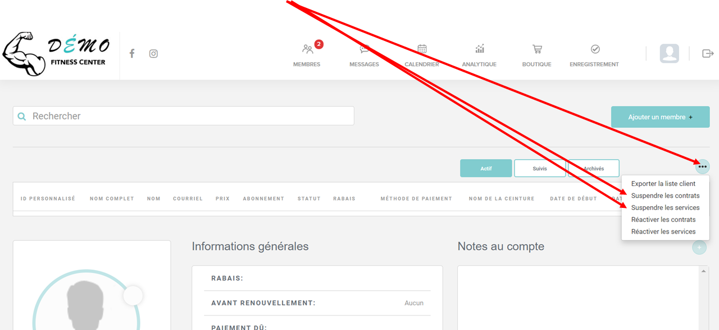Switch to the Archivés tab
The image size is (719, 330).
coord(594,169)
